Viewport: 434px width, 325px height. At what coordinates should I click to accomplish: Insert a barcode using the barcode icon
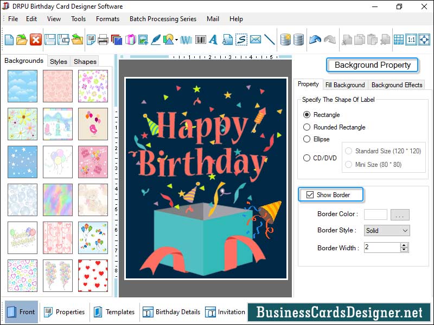point(201,39)
